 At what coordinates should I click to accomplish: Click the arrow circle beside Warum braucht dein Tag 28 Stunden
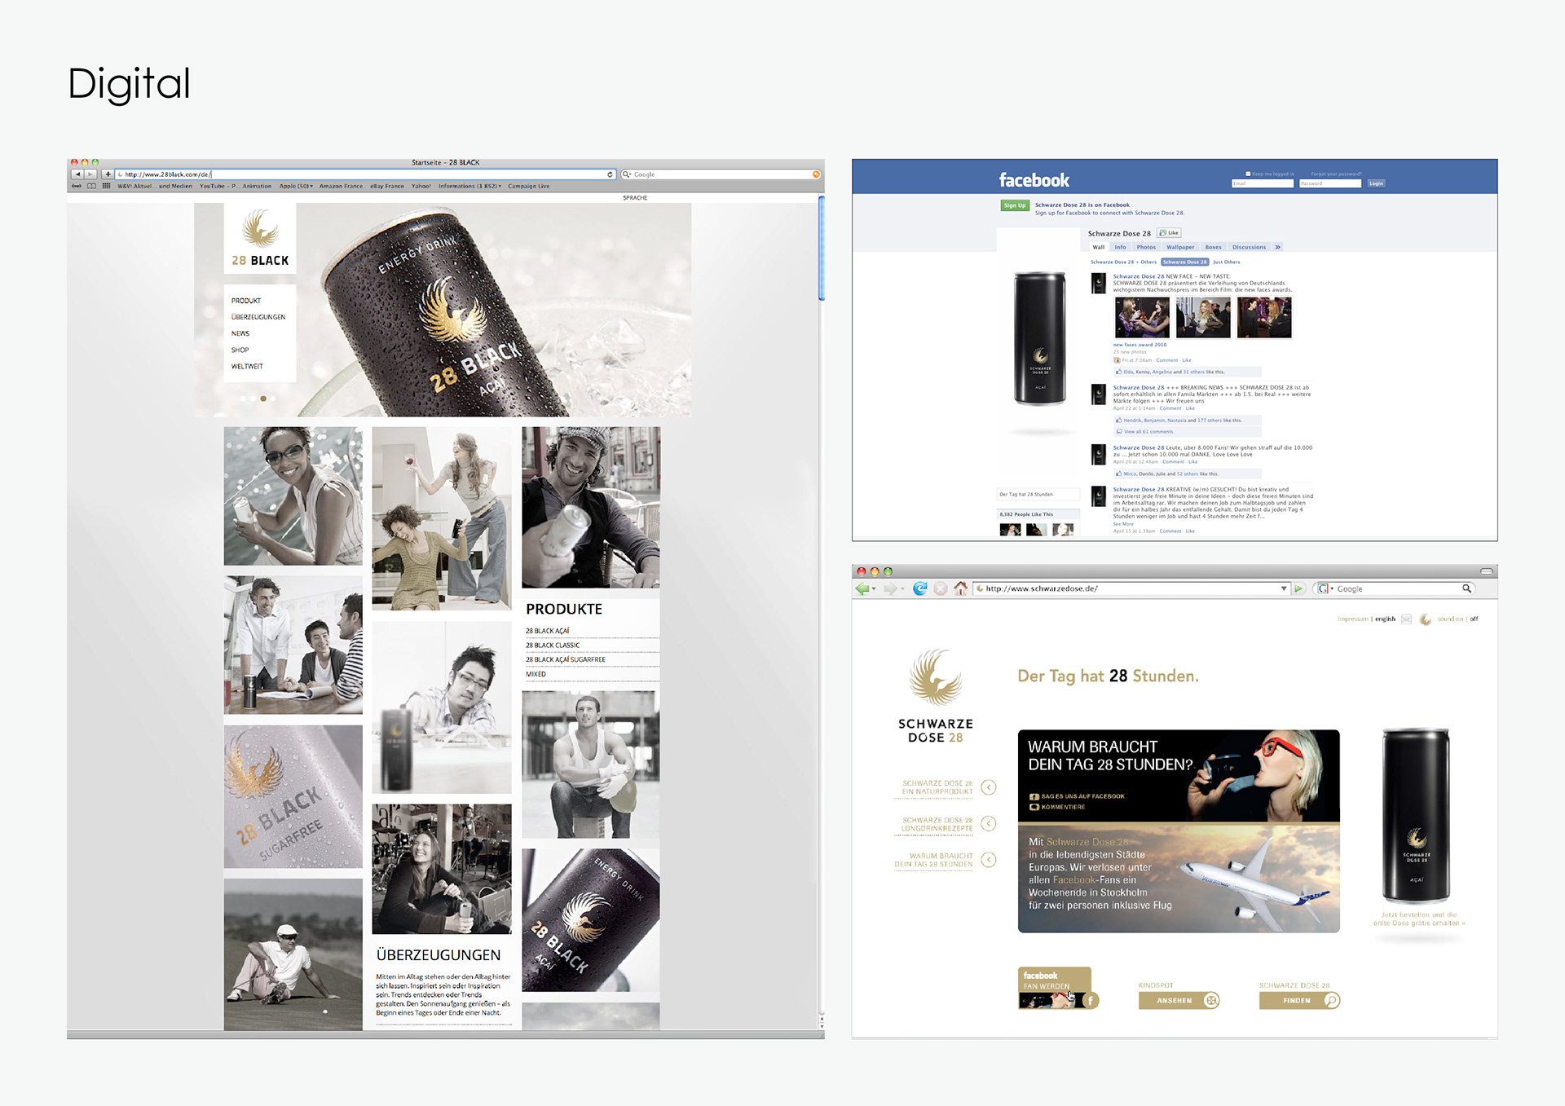click(989, 860)
